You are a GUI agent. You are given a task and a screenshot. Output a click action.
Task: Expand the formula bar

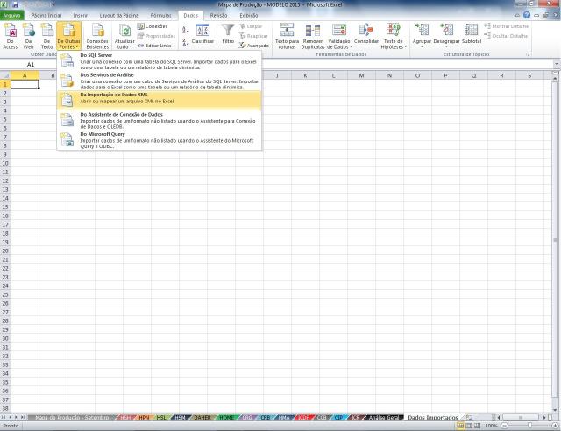[x=557, y=64]
